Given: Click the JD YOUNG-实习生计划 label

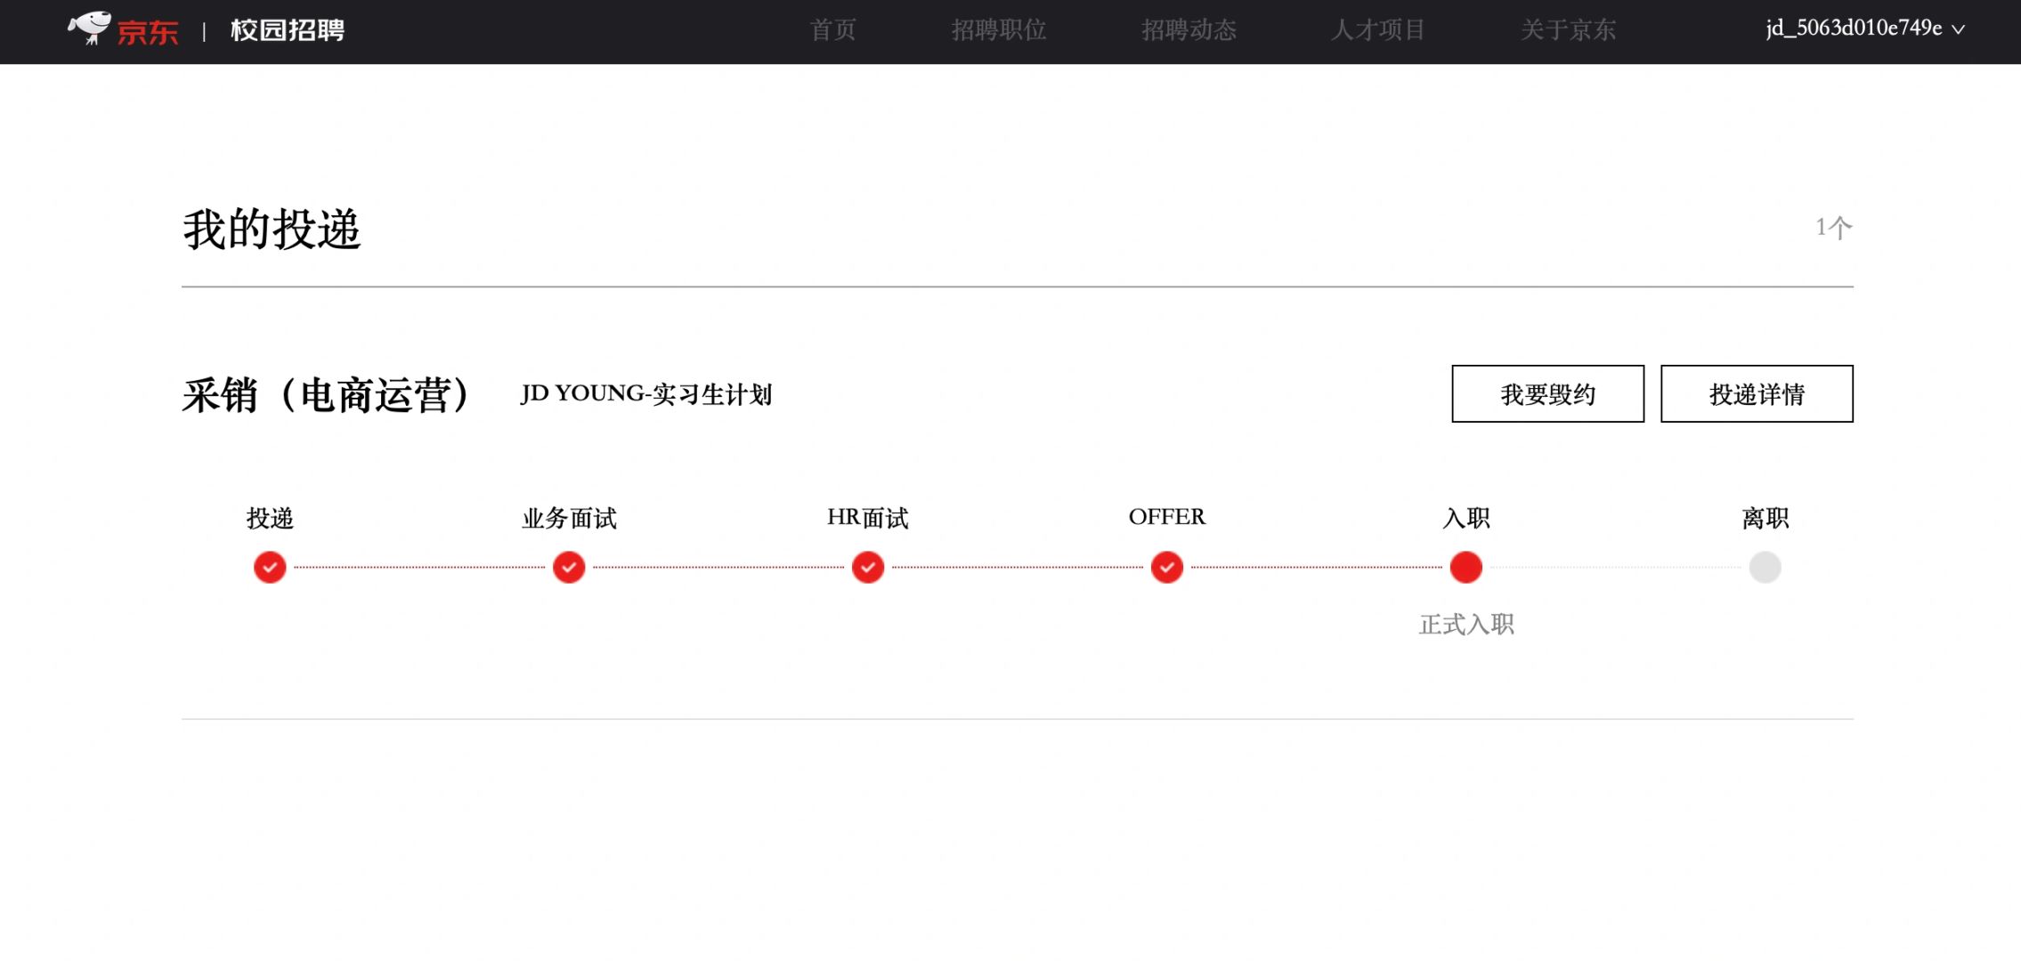Looking at the screenshot, I should tap(646, 394).
